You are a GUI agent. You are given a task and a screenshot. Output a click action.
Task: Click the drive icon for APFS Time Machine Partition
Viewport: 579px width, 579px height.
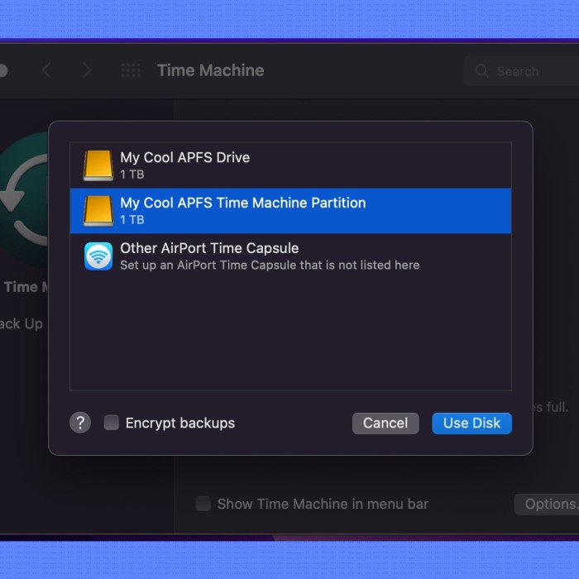pos(98,211)
